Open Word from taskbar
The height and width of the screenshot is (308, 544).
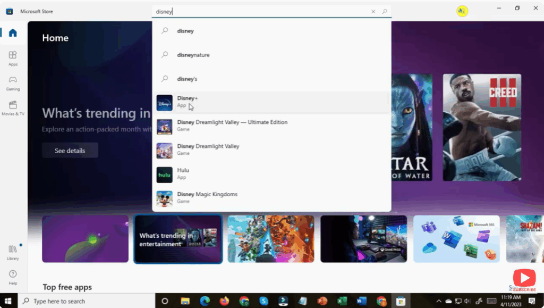pos(361,301)
